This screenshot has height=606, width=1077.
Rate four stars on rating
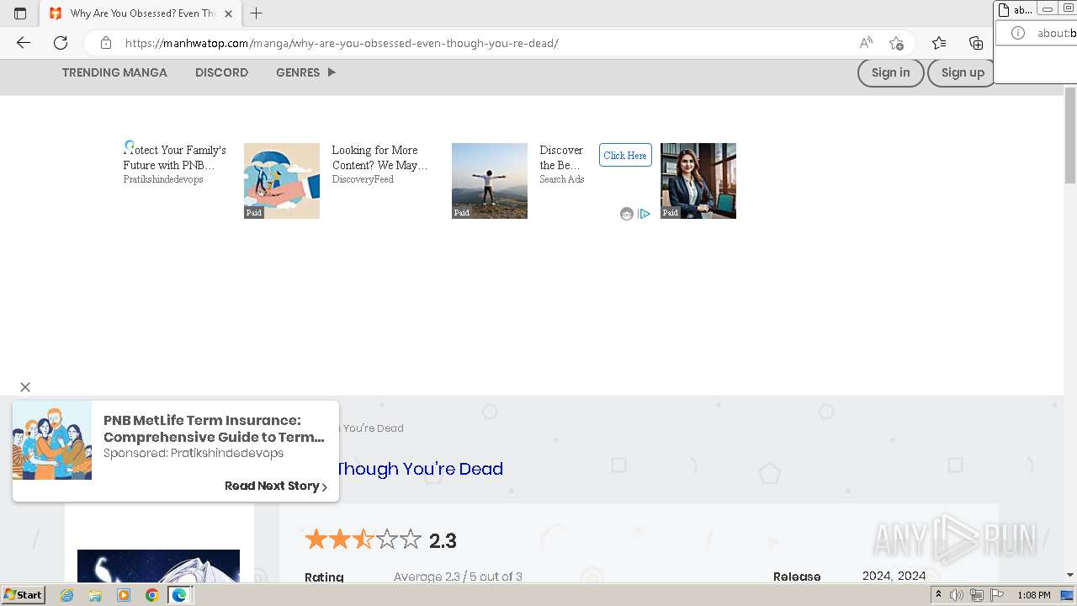[387, 540]
